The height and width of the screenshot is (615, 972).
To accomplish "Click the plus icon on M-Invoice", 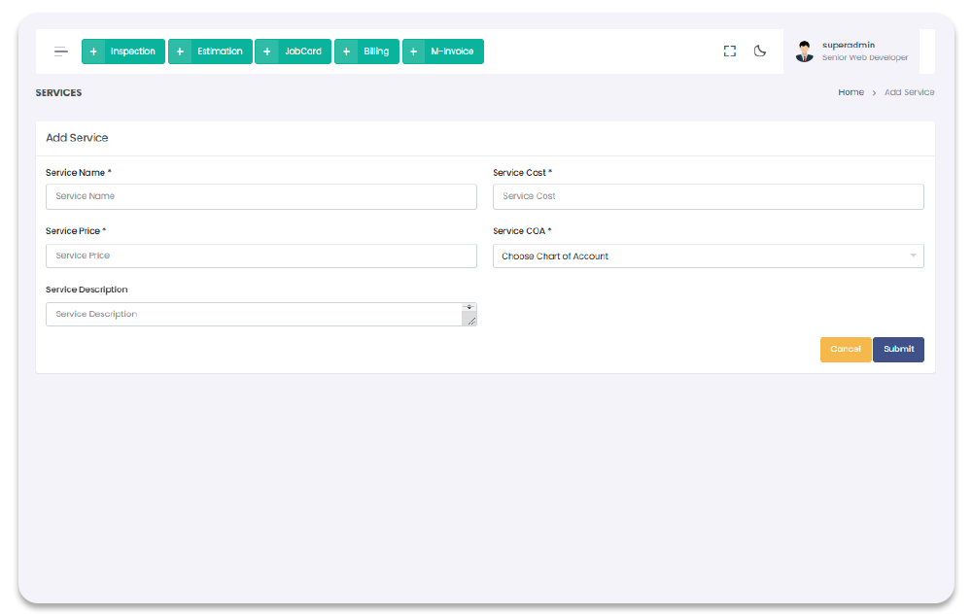I will [x=414, y=51].
